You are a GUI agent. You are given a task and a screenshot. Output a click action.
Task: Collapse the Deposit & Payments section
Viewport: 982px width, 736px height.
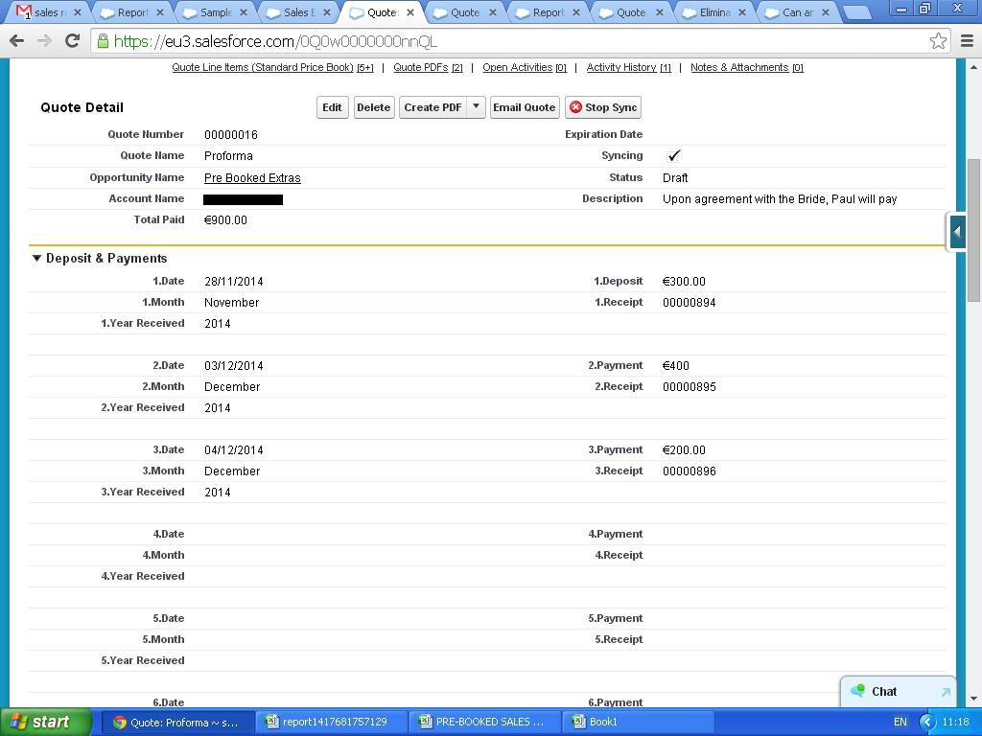(x=36, y=258)
